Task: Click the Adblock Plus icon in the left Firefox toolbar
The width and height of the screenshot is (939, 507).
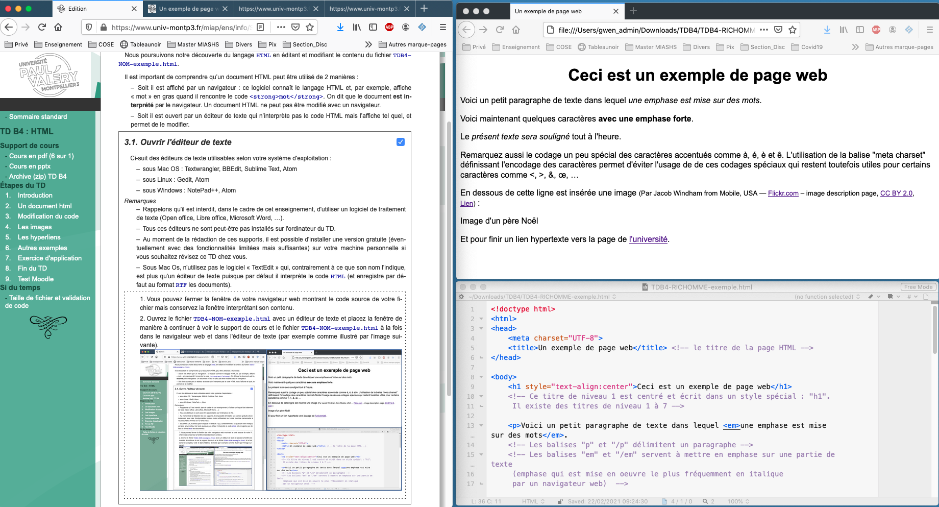Action: (389, 27)
